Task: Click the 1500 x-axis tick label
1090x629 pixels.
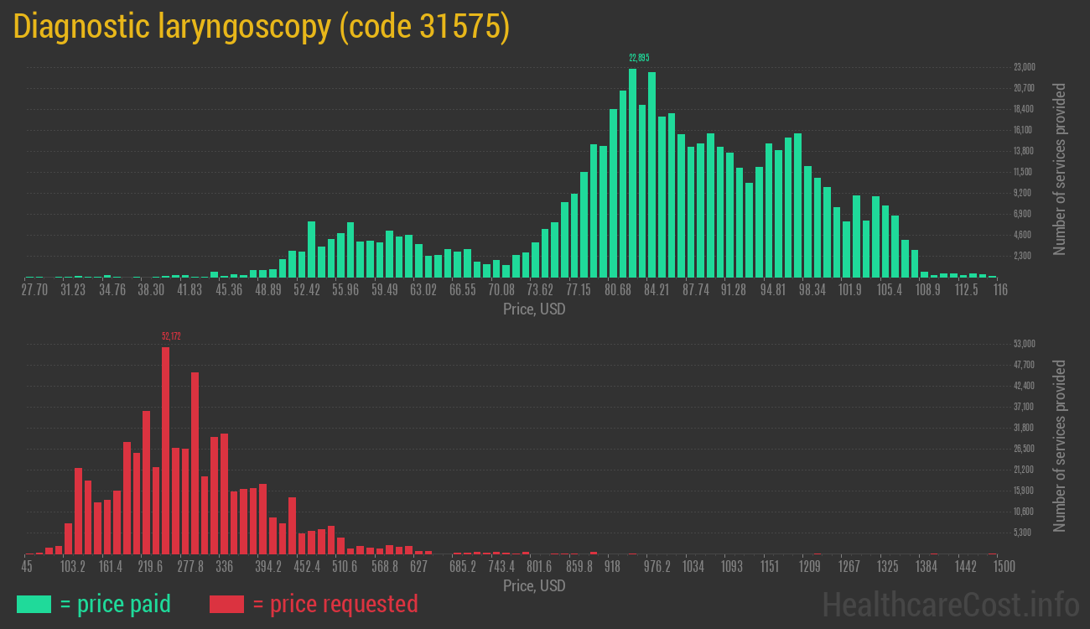Action: point(1004,567)
